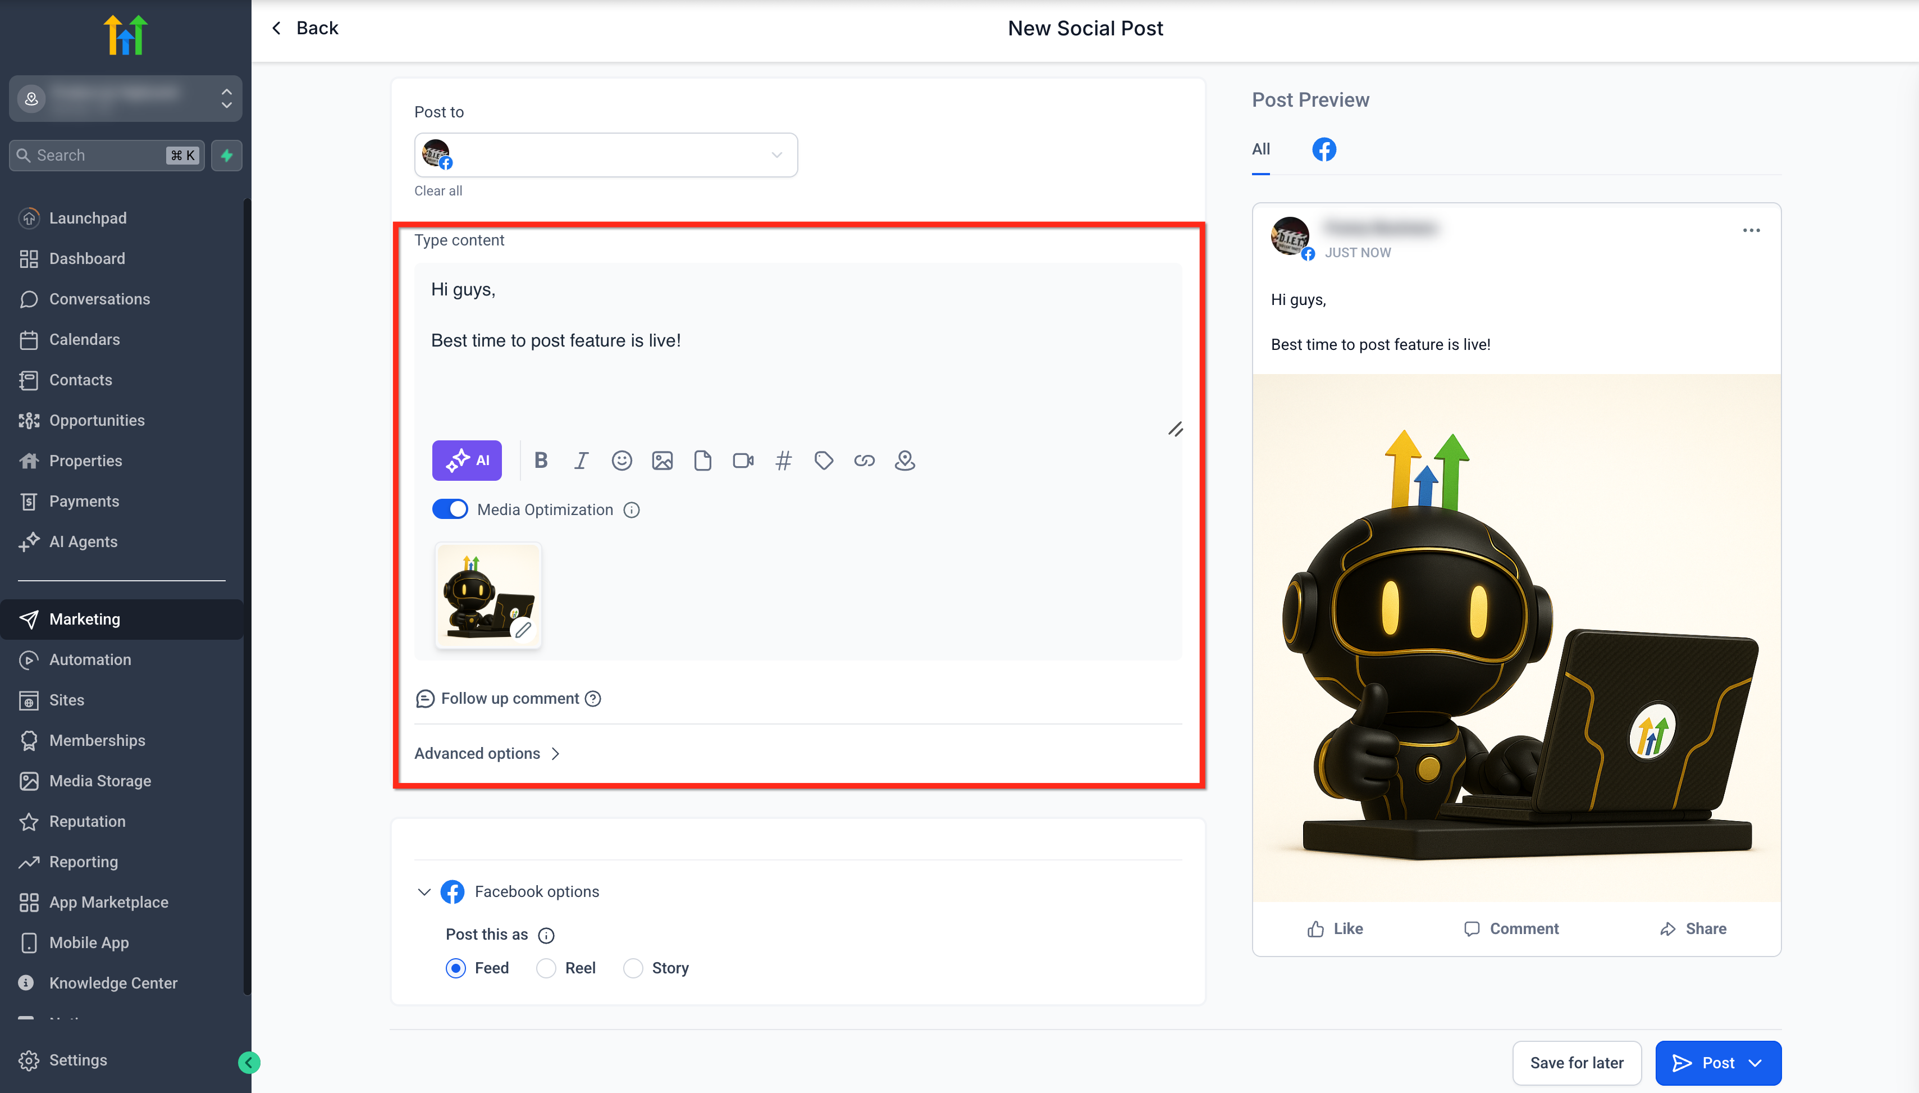Open Media Storage in the sidebar

[100, 781]
